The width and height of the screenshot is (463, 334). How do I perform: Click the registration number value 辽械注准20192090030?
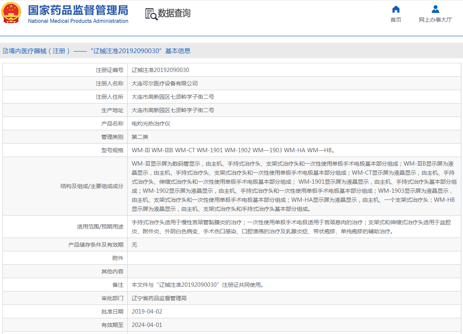(160, 70)
